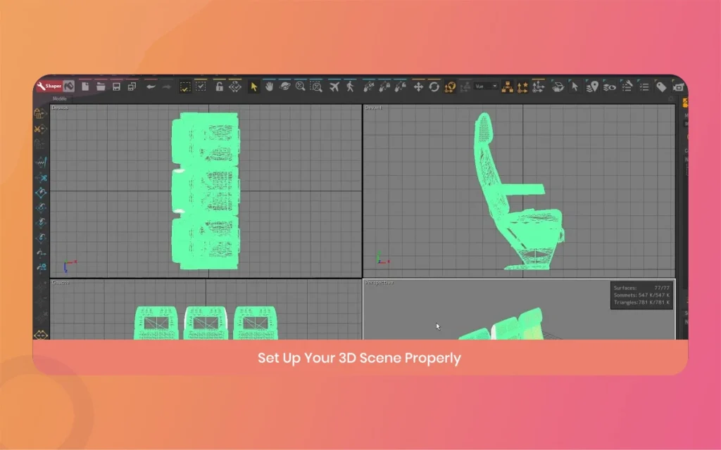Click the blue scissors tool in left sidebar

[41, 177]
